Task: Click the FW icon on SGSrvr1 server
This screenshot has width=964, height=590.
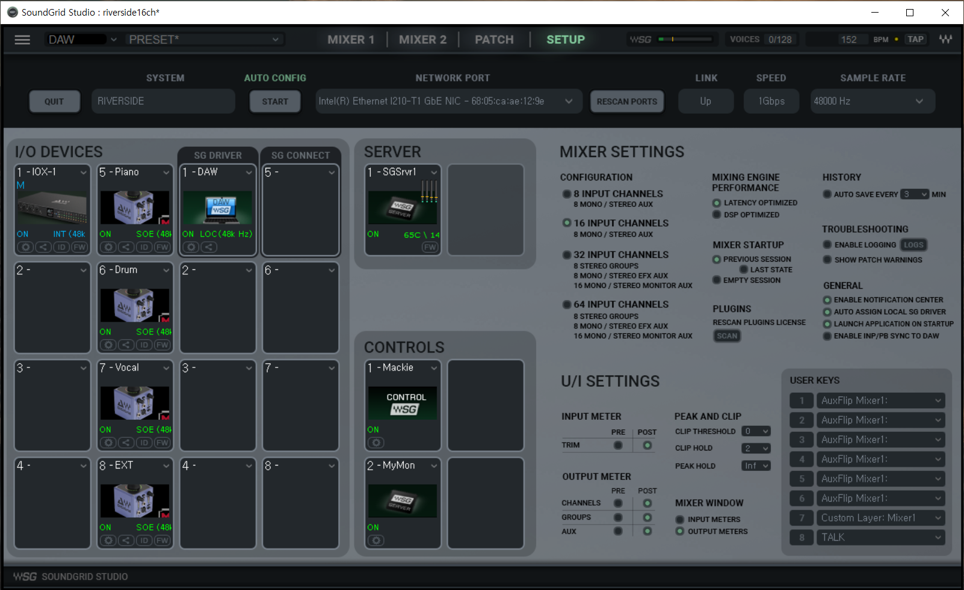Action: pos(430,247)
